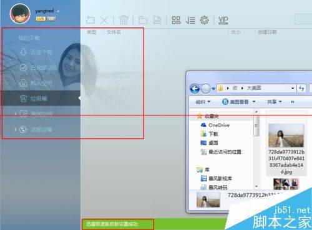This screenshot has height=230, width=312.
Task: Expand breadcrumb arrow before 大美图
Action: (x=242, y=89)
